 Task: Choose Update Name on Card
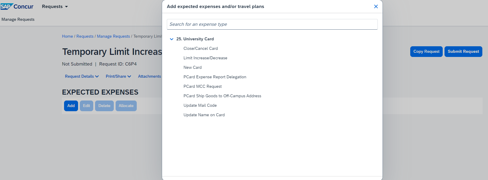click(204, 115)
